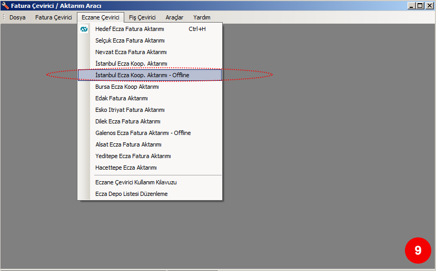
Task: Click the menu bar drag handle grip
Action: click(4, 17)
